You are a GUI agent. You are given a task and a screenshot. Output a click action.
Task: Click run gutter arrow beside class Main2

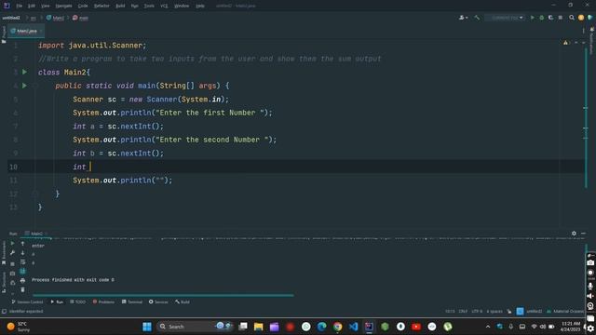coord(25,72)
